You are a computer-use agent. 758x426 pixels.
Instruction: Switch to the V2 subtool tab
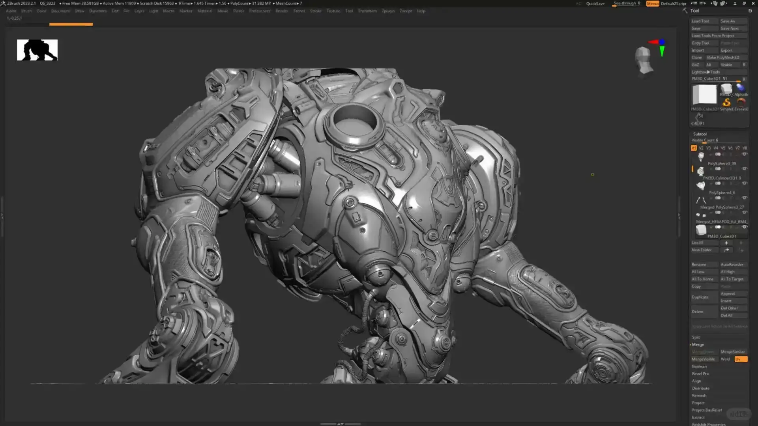point(701,148)
